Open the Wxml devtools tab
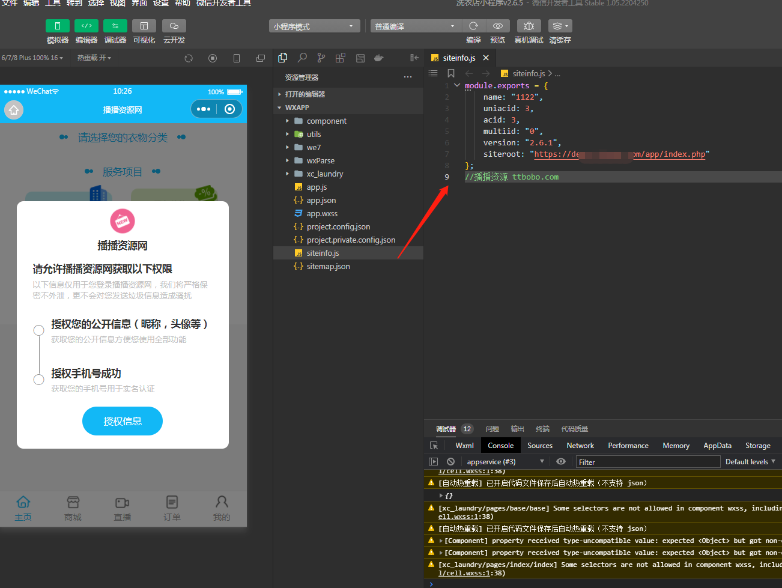 pos(464,446)
